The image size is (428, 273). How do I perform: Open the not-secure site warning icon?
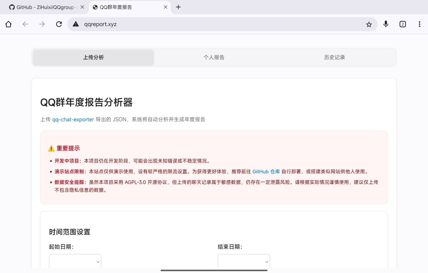(76, 24)
